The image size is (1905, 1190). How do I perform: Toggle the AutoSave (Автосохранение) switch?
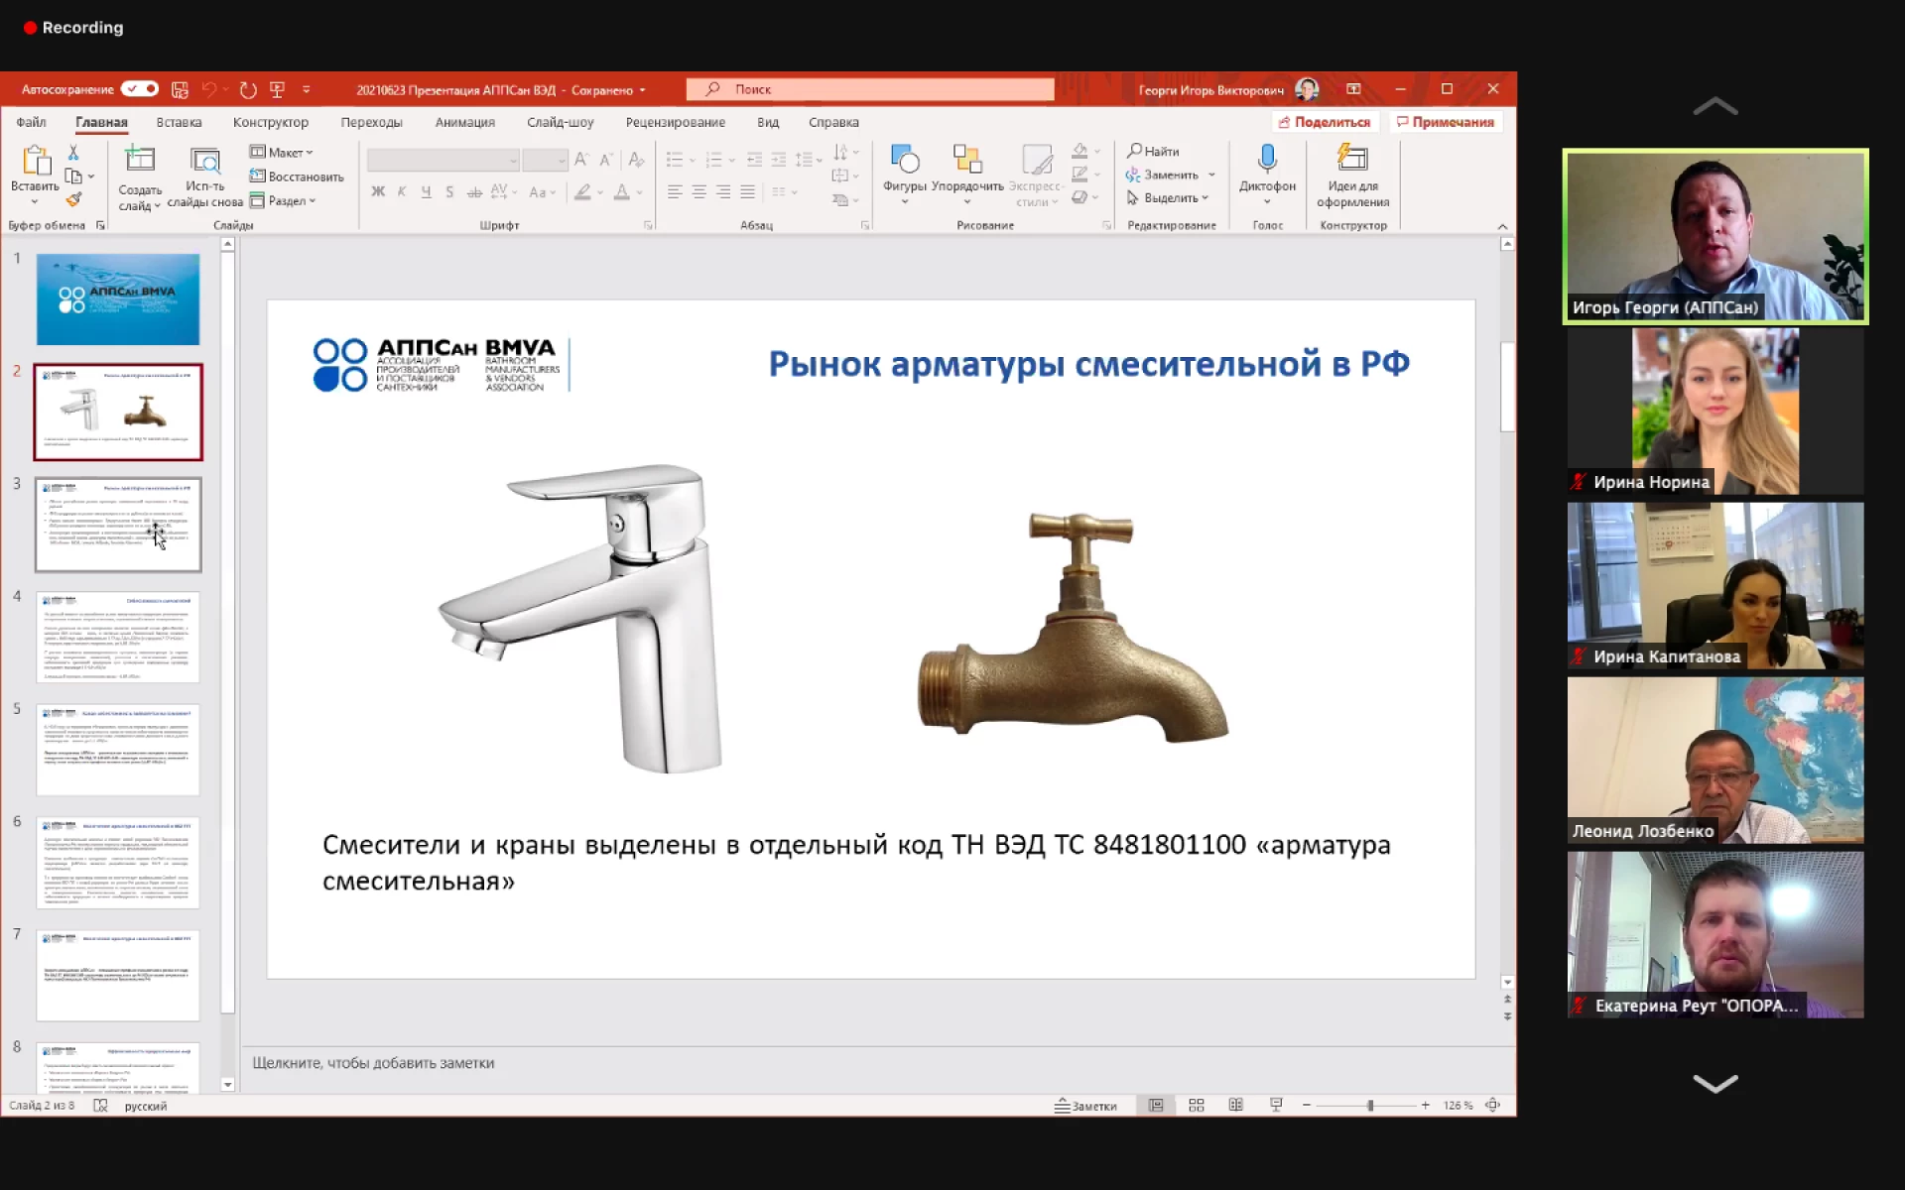140,89
